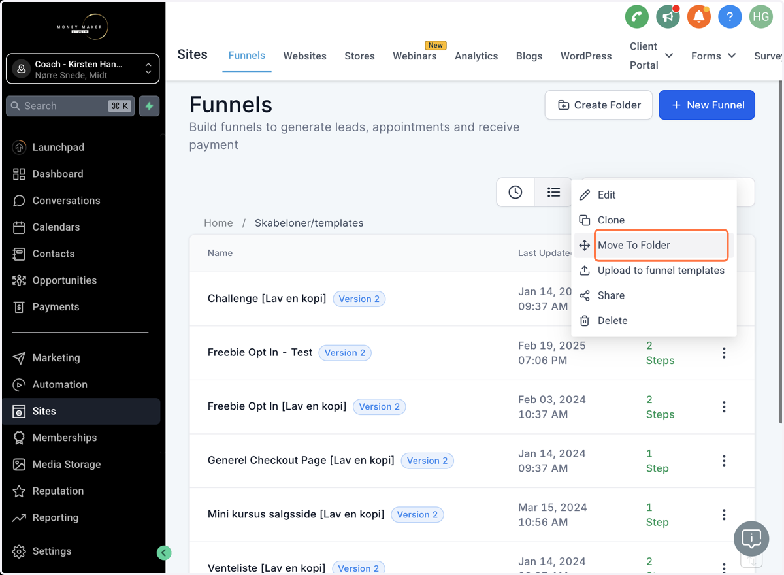Open options menu for Freebie Opt In [Lav en kopi]
This screenshot has height=575, width=784.
pyautogui.click(x=724, y=407)
